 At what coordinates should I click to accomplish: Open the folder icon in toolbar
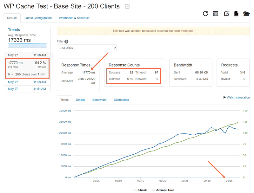(x=246, y=13)
